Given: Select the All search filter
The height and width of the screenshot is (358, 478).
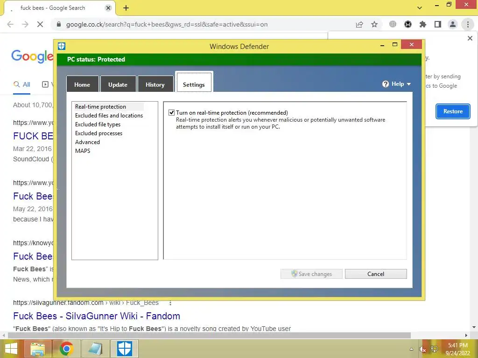Looking at the screenshot, I should [x=21, y=85].
